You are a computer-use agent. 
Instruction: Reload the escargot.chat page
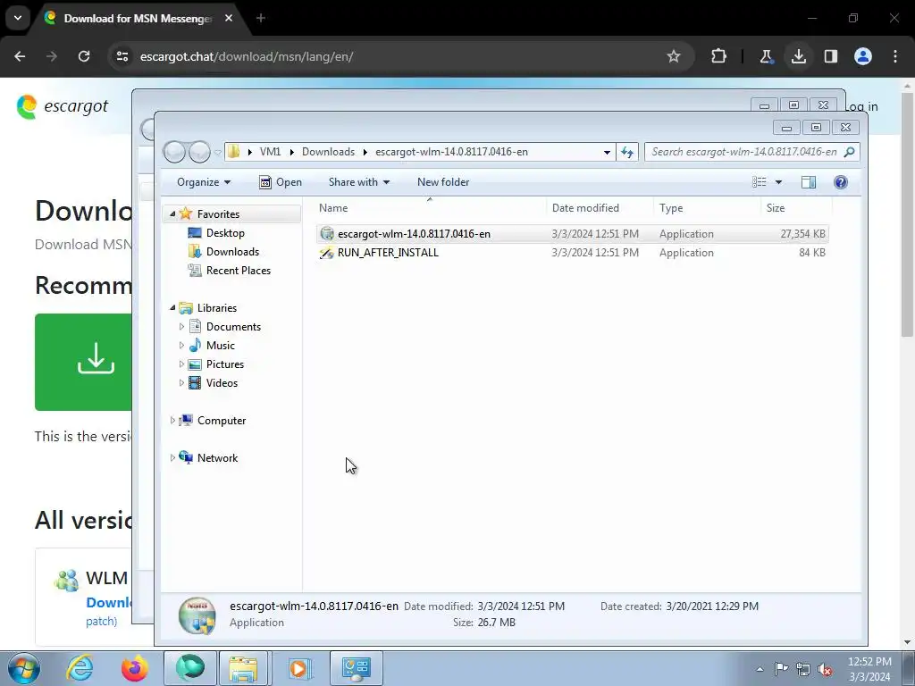pos(84,56)
